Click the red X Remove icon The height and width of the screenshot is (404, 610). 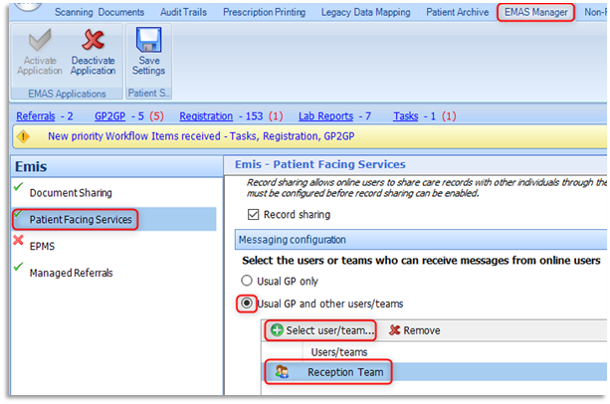pos(394,330)
